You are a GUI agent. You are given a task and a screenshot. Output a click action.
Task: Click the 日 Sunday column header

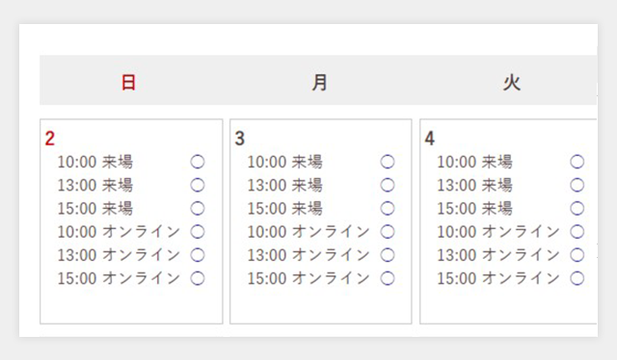tap(128, 83)
